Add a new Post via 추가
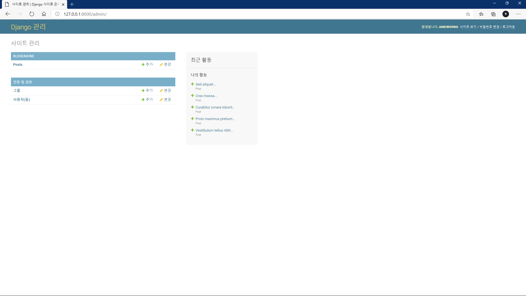 click(147, 64)
